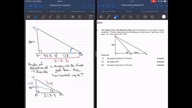This screenshot has height=108, width=192.
Task: Open more options in Trigonometry Booklet Pt1
Action: point(166,6)
